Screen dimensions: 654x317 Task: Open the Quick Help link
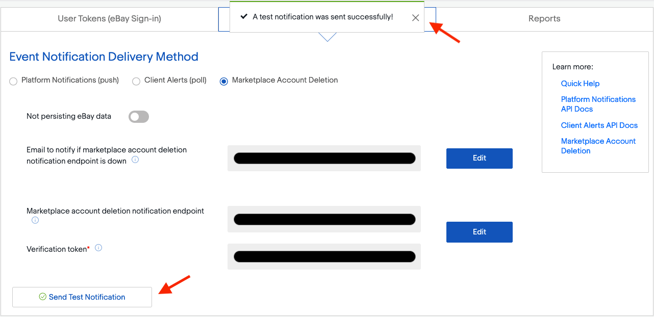(580, 84)
